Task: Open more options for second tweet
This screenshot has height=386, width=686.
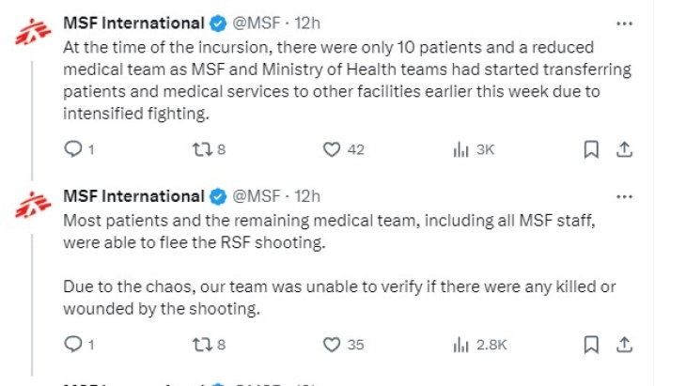Action: [623, 196]
